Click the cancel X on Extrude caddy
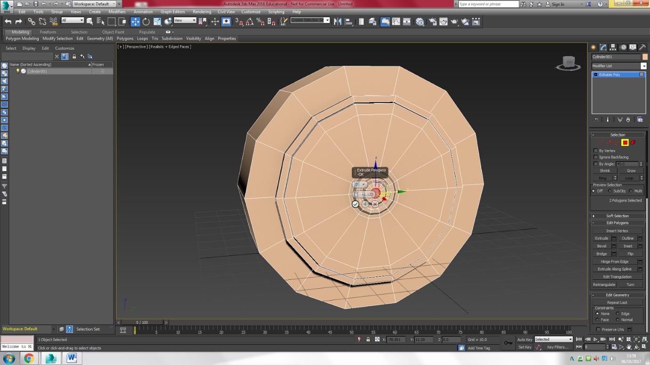This screenshot has width=650, height=365. pos(375,204)
